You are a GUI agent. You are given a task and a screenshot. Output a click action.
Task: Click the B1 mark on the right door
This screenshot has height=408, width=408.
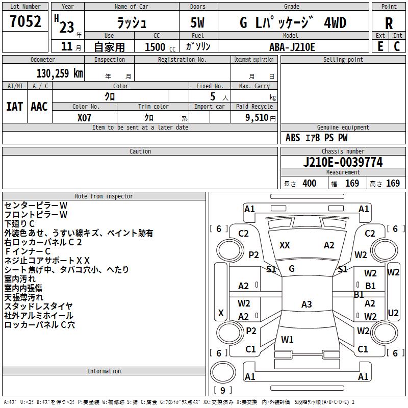370,286
